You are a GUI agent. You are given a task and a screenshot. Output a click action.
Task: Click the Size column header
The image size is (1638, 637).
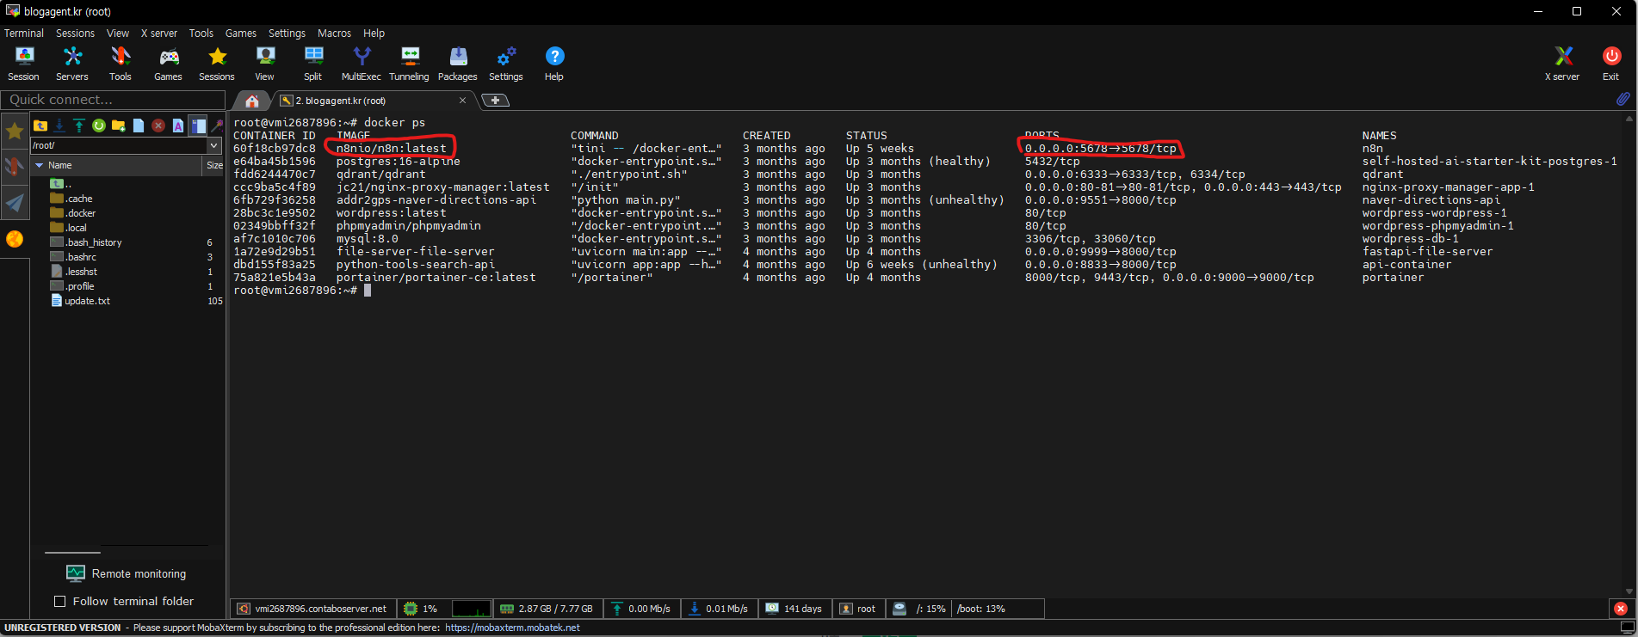[x=214, y=165]
